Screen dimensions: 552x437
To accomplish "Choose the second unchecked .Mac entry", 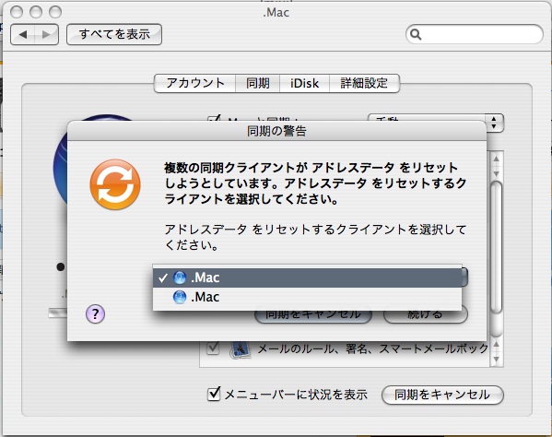I will (307, 297).
